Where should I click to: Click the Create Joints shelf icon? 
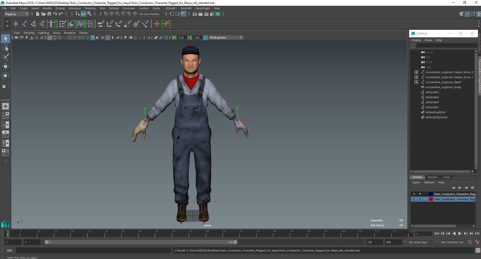point(25,24)
